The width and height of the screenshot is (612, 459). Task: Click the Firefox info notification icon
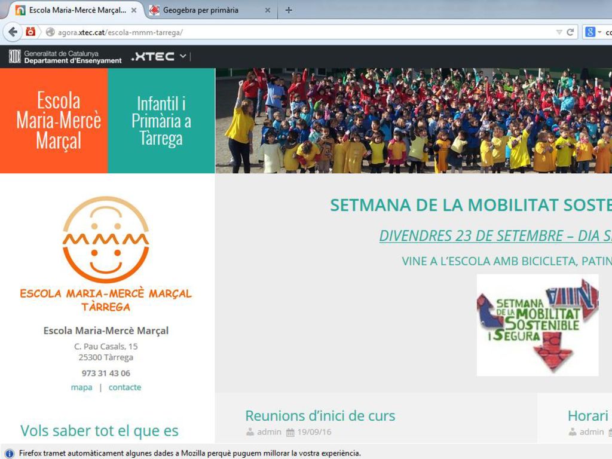point(10,453)
